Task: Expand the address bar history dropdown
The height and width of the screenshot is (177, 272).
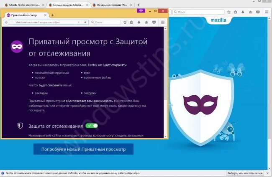Action: [79, 22]
